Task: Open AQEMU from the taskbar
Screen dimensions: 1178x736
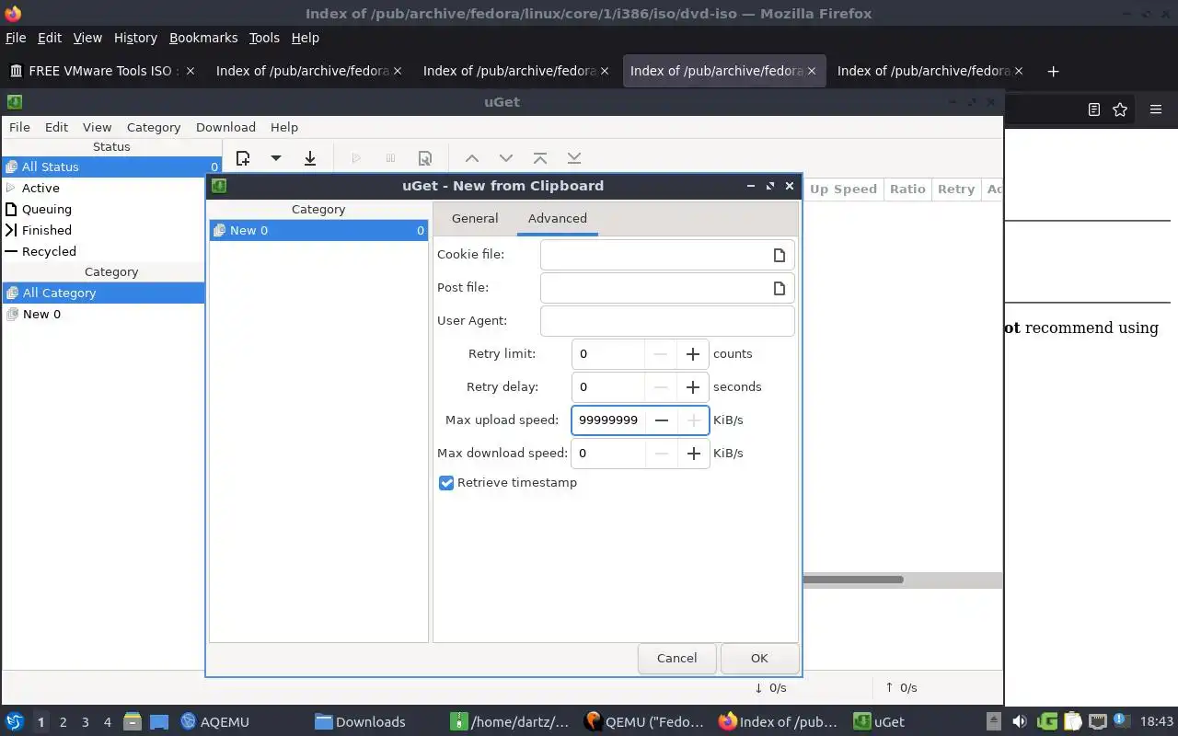Action: [215, 722]
